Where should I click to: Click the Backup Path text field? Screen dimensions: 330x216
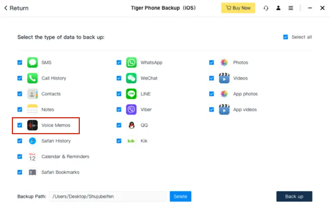point(107,197)
